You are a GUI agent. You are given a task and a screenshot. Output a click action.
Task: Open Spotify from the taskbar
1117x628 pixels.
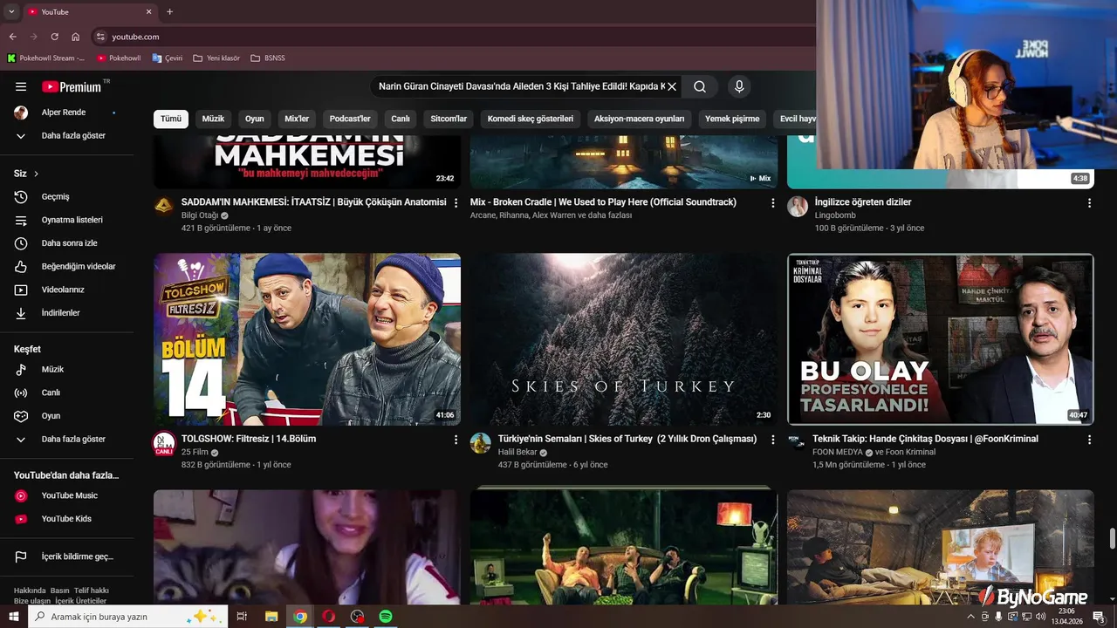(x=386, y=617)
